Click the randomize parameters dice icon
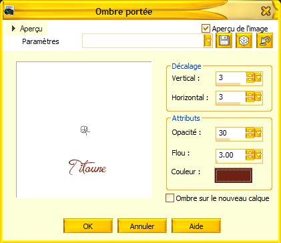The height and width of the screenshot is (243, 281). [x=244, y=41]
